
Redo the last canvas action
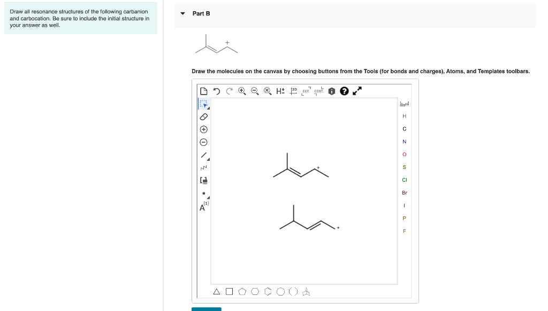(229, 91)
